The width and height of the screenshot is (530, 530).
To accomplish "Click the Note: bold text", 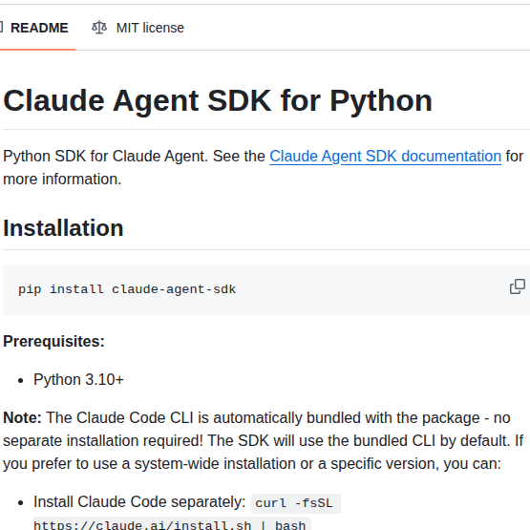I will point(22,417).
